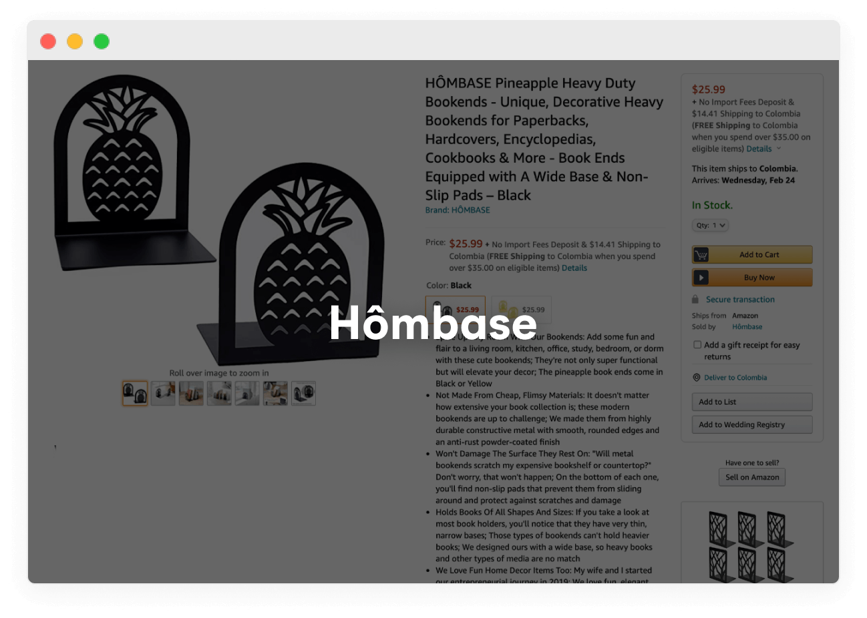
Task: Open the Hômbase seller link after Sold by
Action: 747,327
